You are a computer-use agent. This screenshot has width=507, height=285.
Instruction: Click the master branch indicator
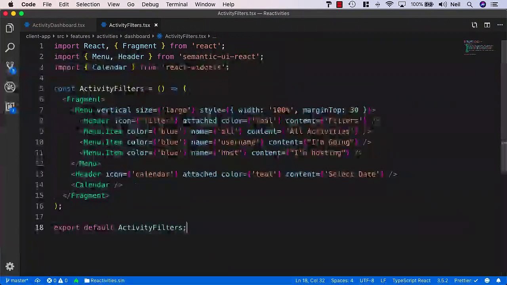click(17, 281)
